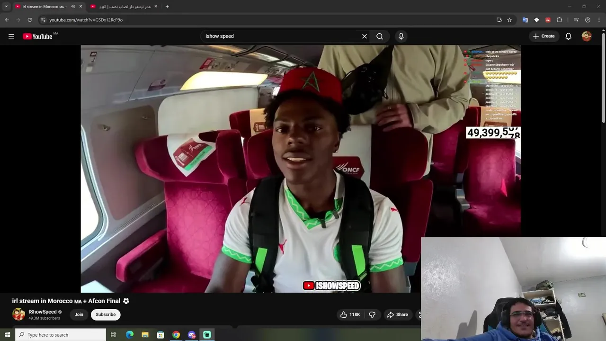Click the Create button

[544, 36]
